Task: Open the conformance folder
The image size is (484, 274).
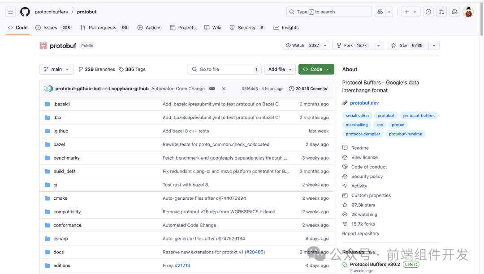Action: click(x=67, y=225)
